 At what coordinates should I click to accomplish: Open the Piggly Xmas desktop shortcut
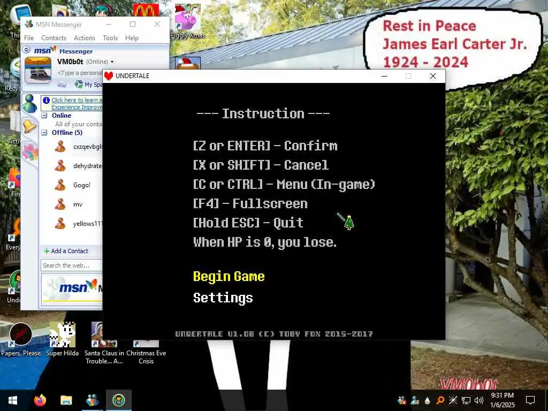(x=188, y=21)
